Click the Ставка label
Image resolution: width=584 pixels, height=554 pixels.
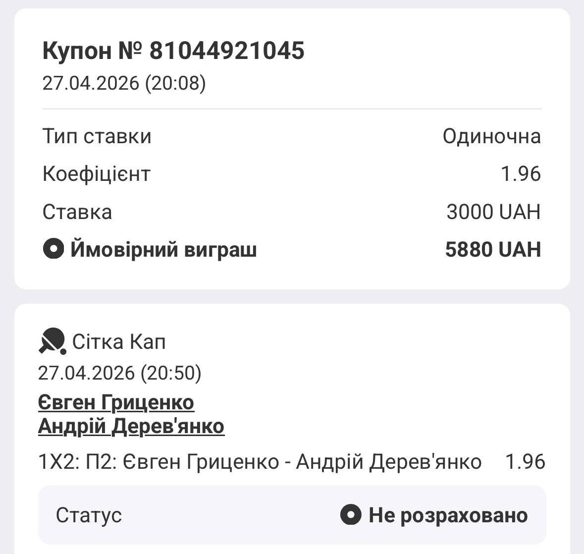(77, 212)
